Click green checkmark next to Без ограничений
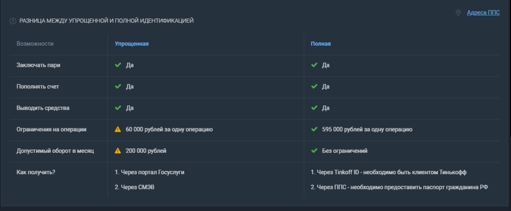 [314, 151]
